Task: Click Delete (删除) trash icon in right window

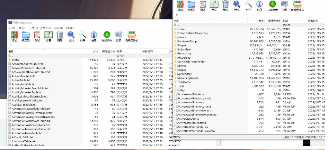Action: 226,5
